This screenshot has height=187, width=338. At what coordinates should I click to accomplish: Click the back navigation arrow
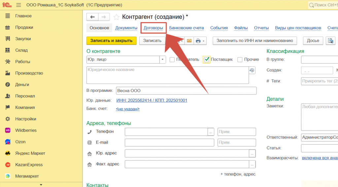click(x=92, y=17)
